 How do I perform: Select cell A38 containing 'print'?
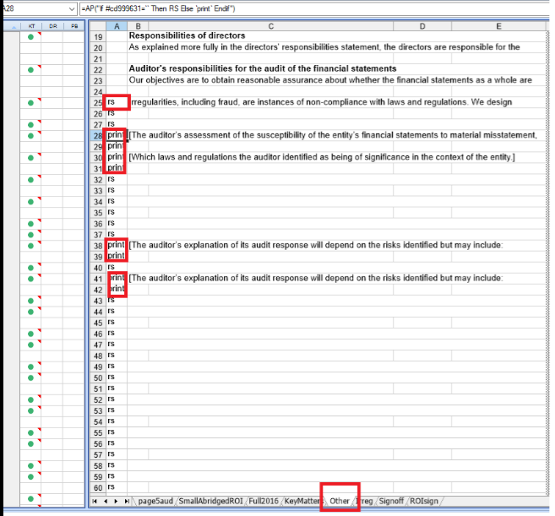(117, 245)
